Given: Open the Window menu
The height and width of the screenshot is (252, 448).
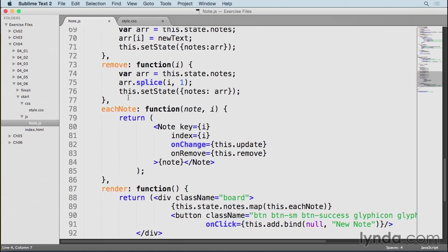Looking at the screenshot, I should tap(207, 3).
